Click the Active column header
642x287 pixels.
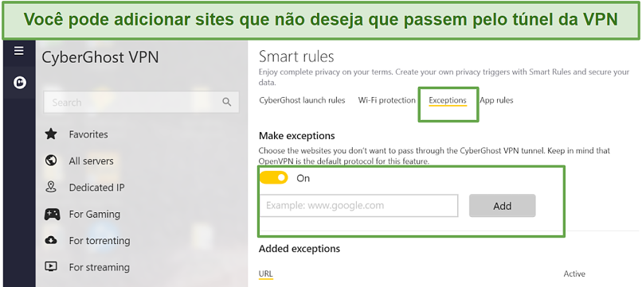click(574, 274)
